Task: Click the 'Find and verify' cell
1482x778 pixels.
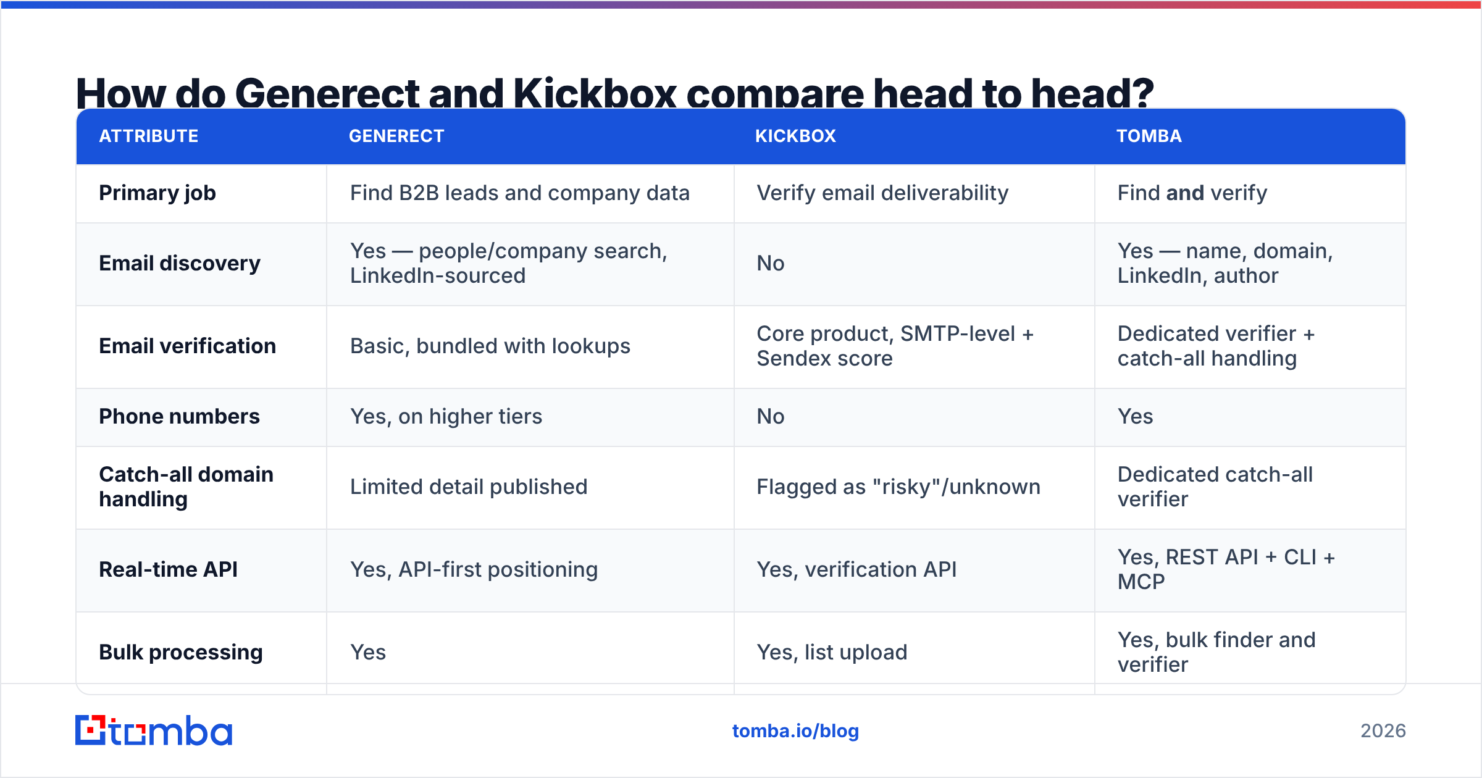Action: (1192, 193)
